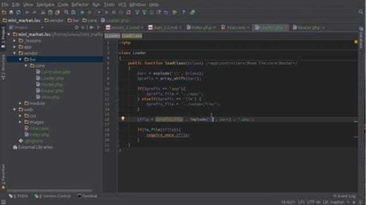Image resolution: width=366 pixels, height=205 pixels.
Task: Click the Search Everywhere magnifier icon
Action: click(361, 12)
